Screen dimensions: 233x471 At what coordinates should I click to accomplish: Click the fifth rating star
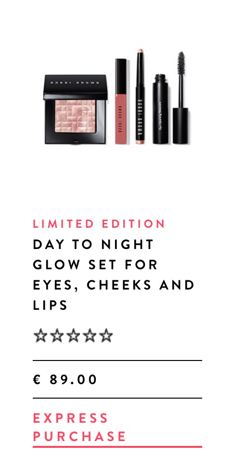coord(106,335)
